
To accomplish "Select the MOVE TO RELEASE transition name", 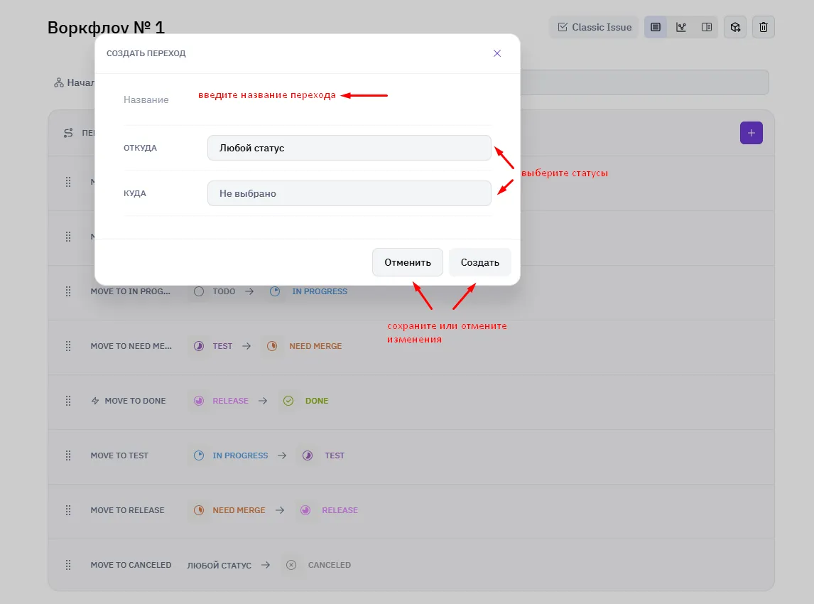I will click(x=127, y=510).
